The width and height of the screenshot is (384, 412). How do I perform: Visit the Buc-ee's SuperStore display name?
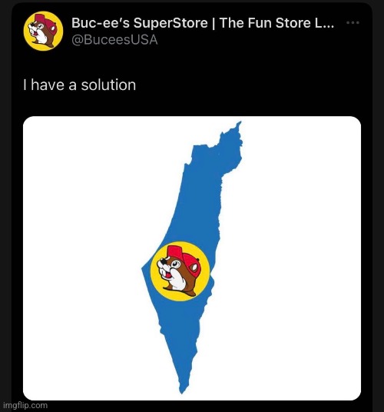(x=203, y=23)
